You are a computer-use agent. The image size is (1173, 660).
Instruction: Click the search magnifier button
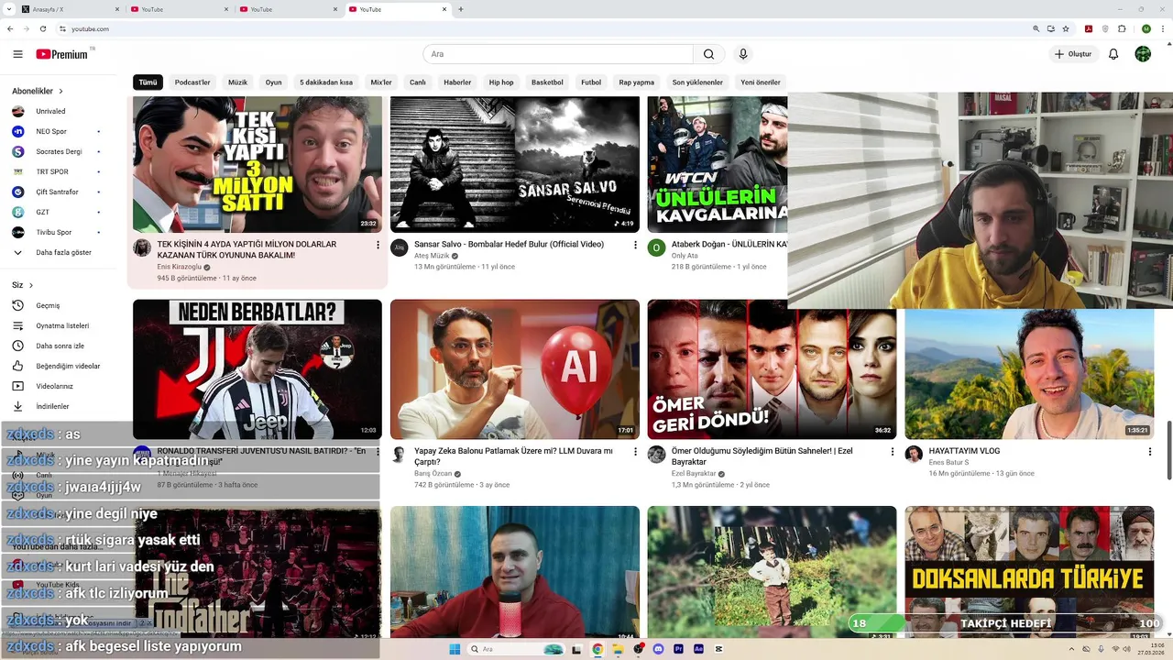pos(708,54)
